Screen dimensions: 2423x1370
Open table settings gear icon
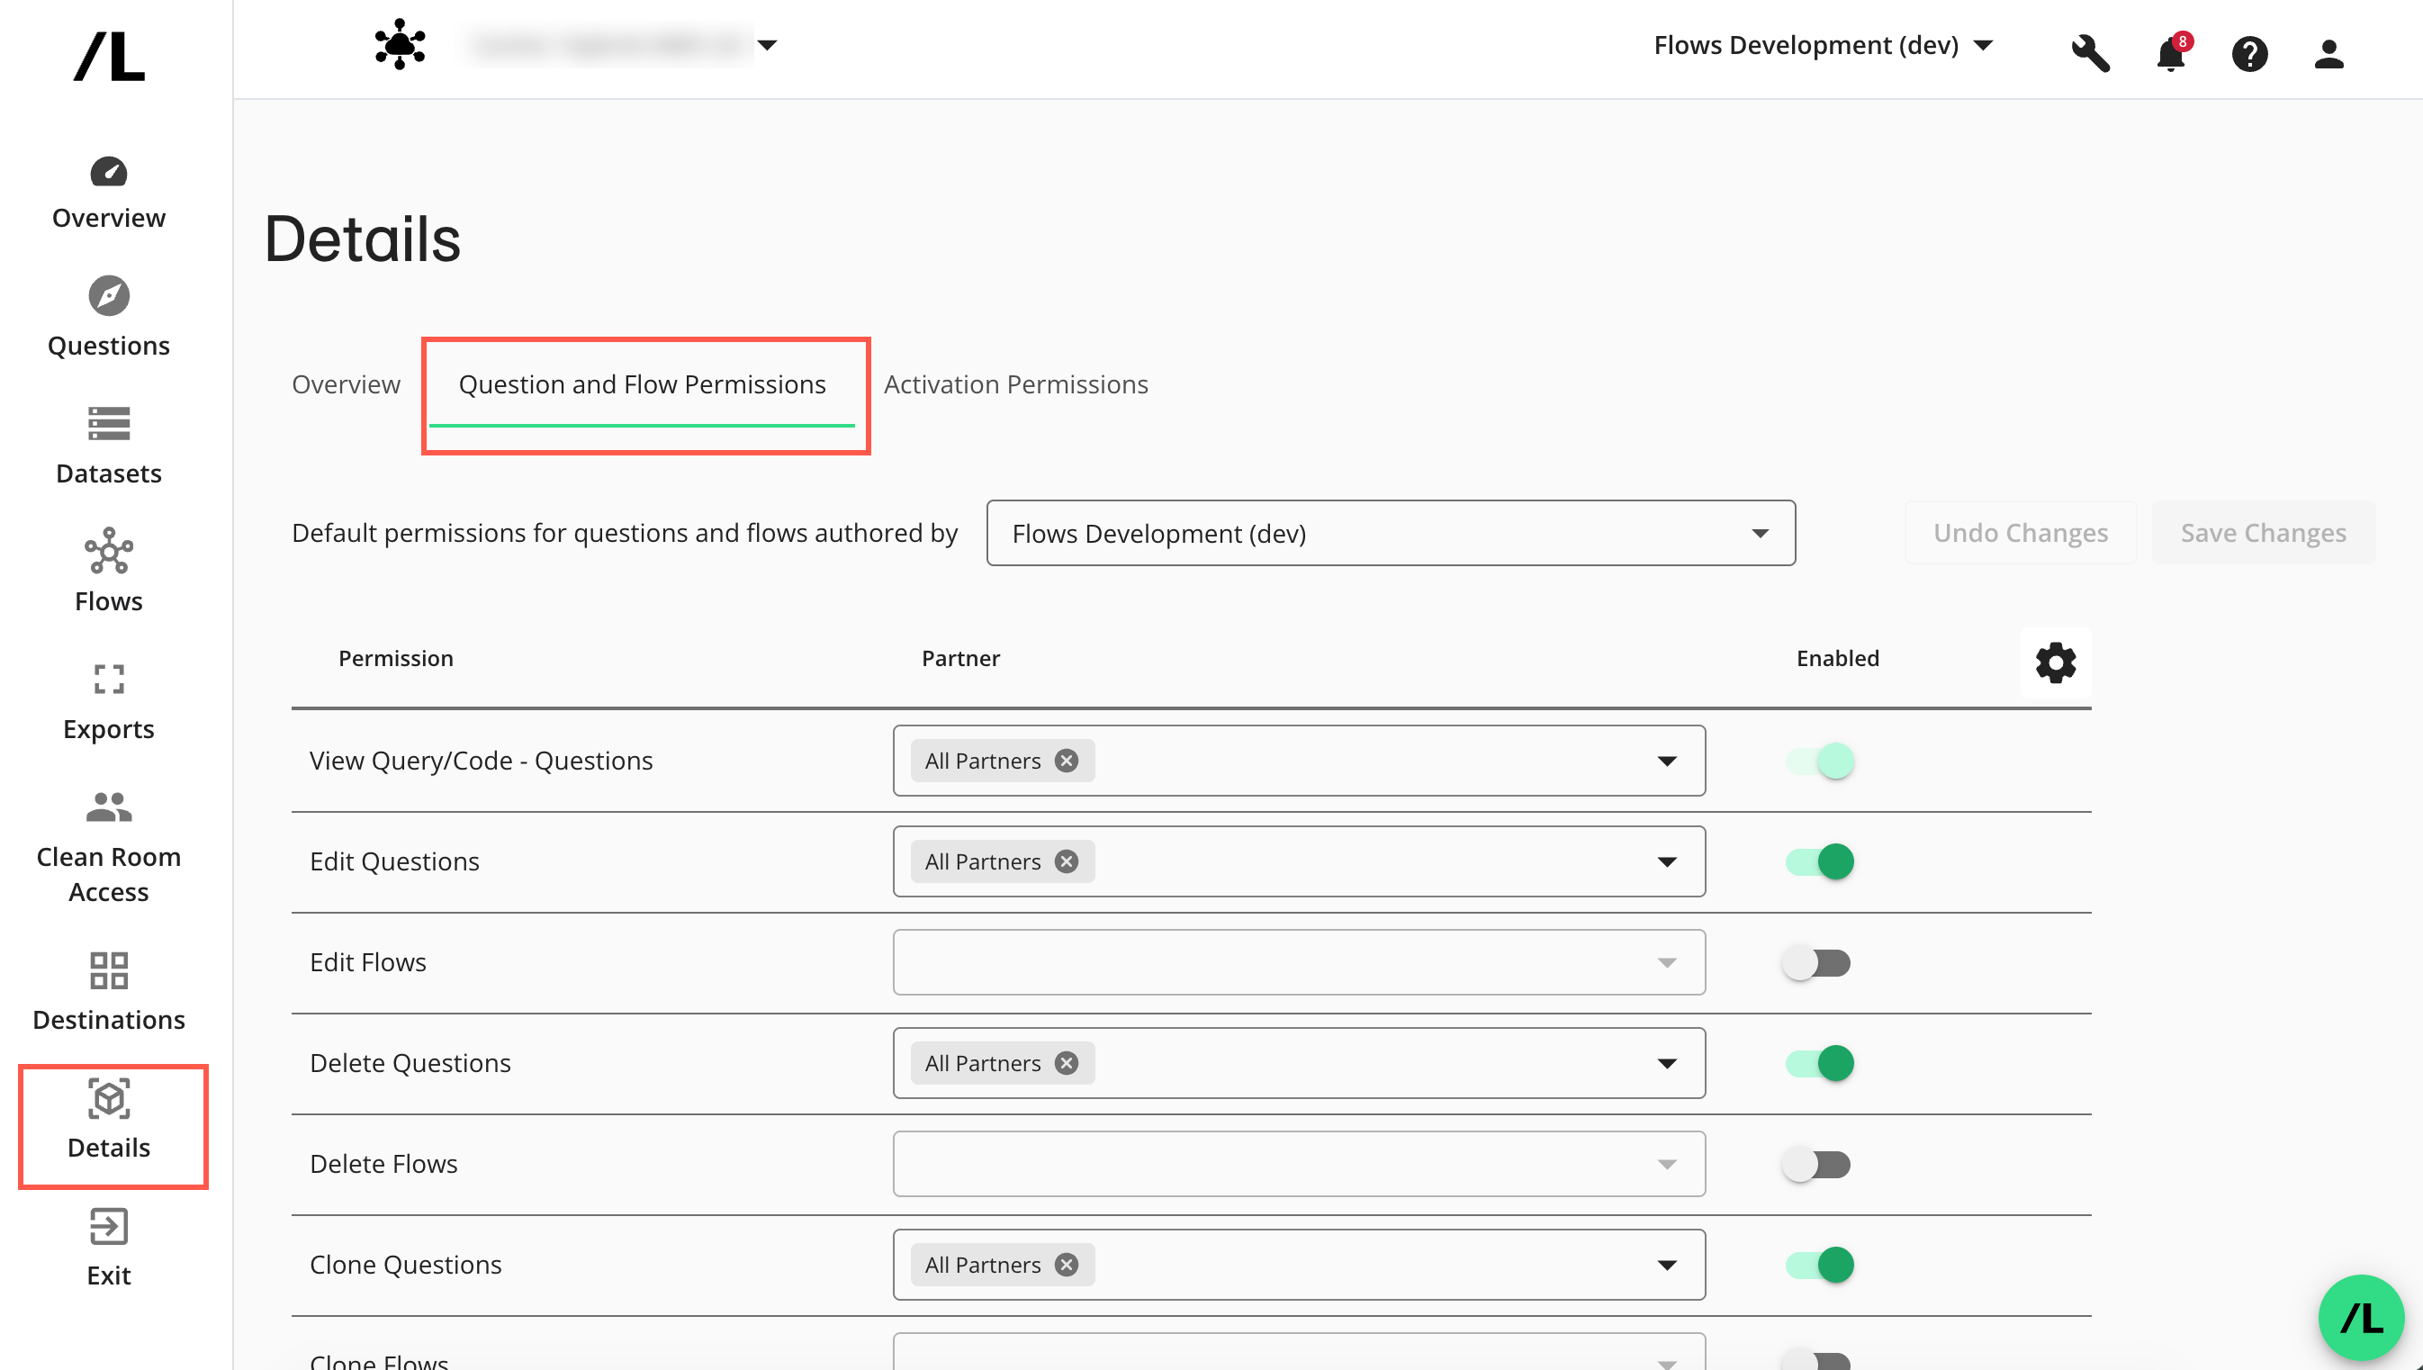tap(2055, 663)
